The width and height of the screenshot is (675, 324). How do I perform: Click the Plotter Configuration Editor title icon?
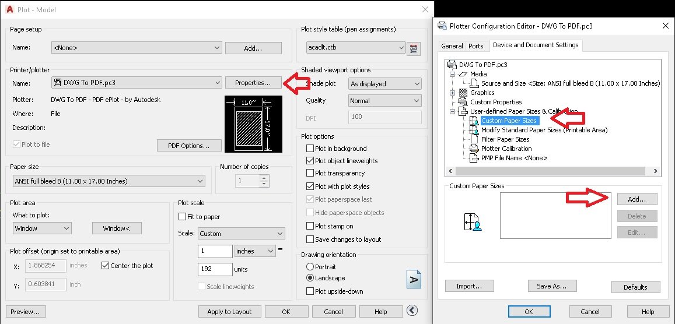tap(442, 26)
